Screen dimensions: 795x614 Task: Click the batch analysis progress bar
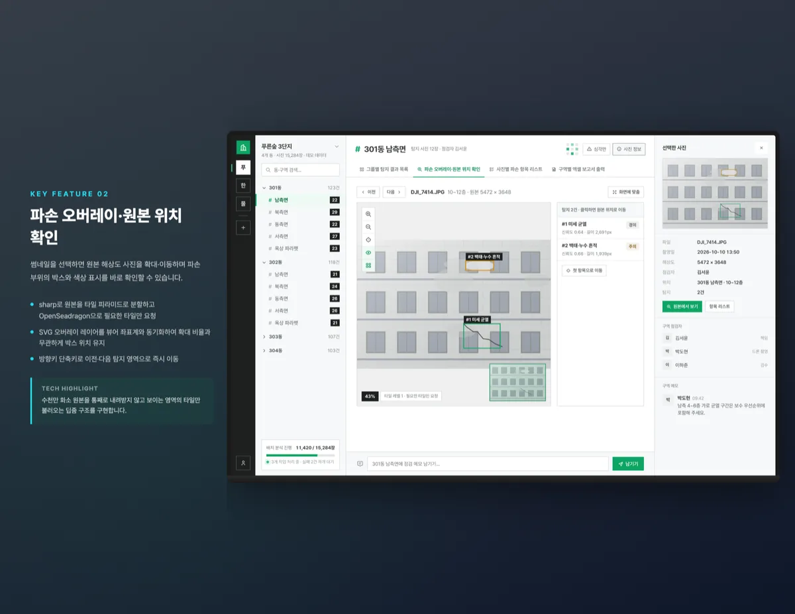pos(301,456)
